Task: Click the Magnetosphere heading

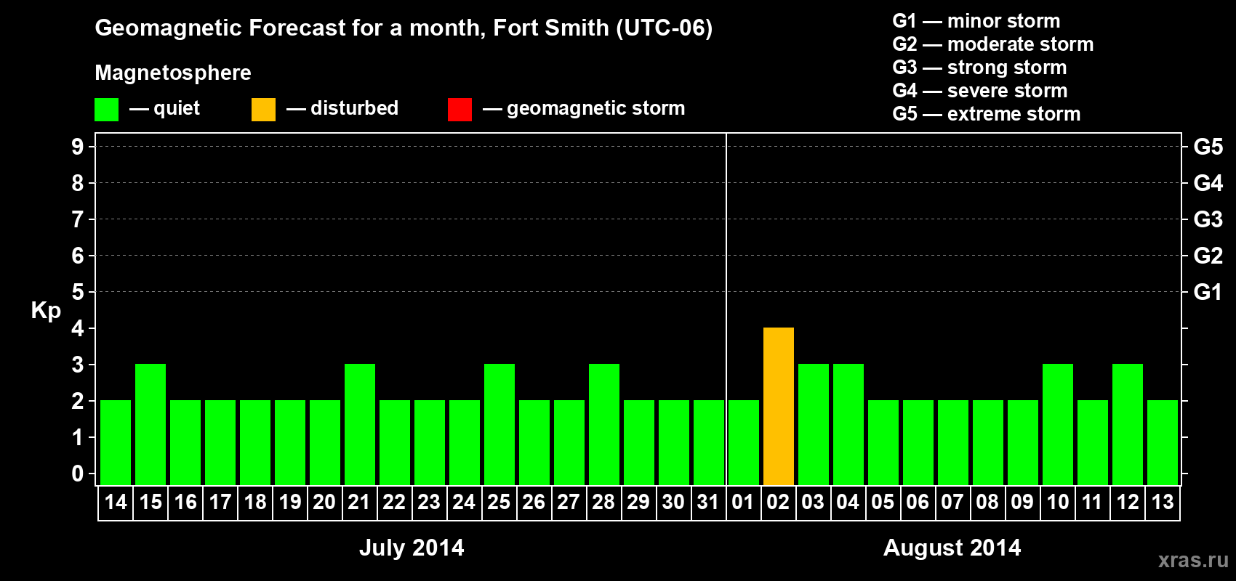Action: coord(173,73)
